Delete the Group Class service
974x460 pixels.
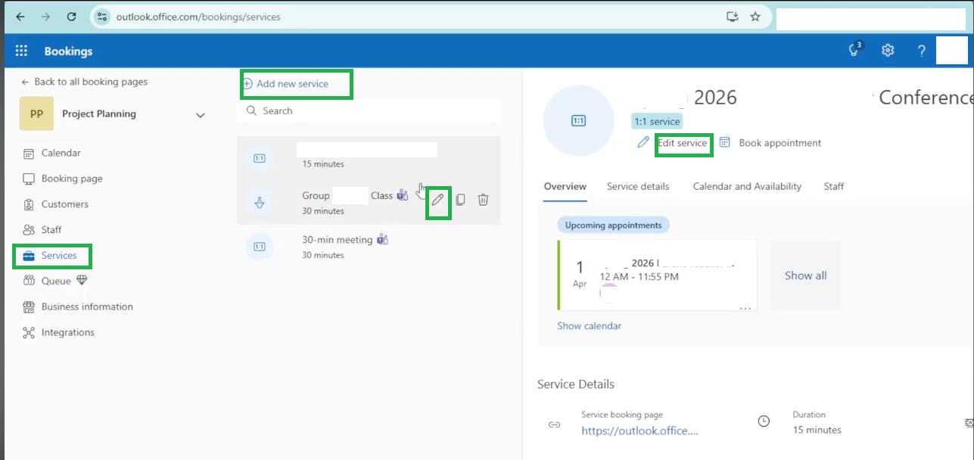pos(483,200)
